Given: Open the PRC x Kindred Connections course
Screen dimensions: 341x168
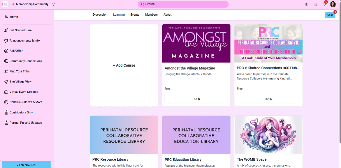Looking at the screenshot, I should click(x=268, y=99).
